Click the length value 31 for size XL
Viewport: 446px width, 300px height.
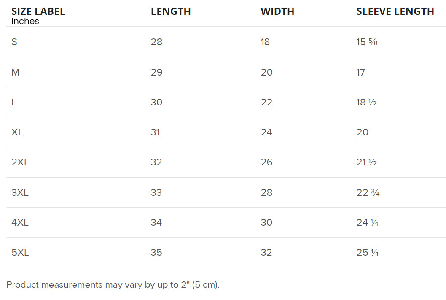click(x=156, y=132)
